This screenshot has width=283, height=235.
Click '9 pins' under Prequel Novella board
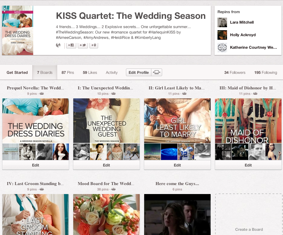[x=32, y=94]
